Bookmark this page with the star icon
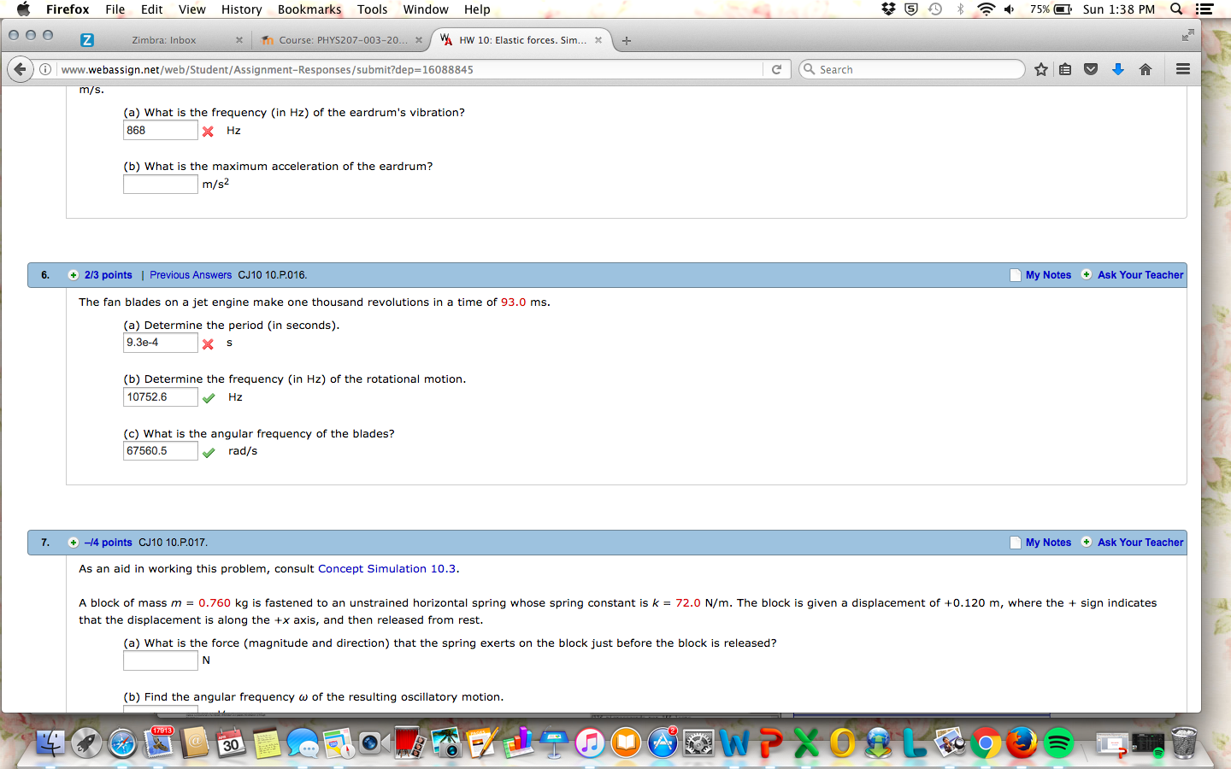 pyautogui.click(x=1040, y=69)
